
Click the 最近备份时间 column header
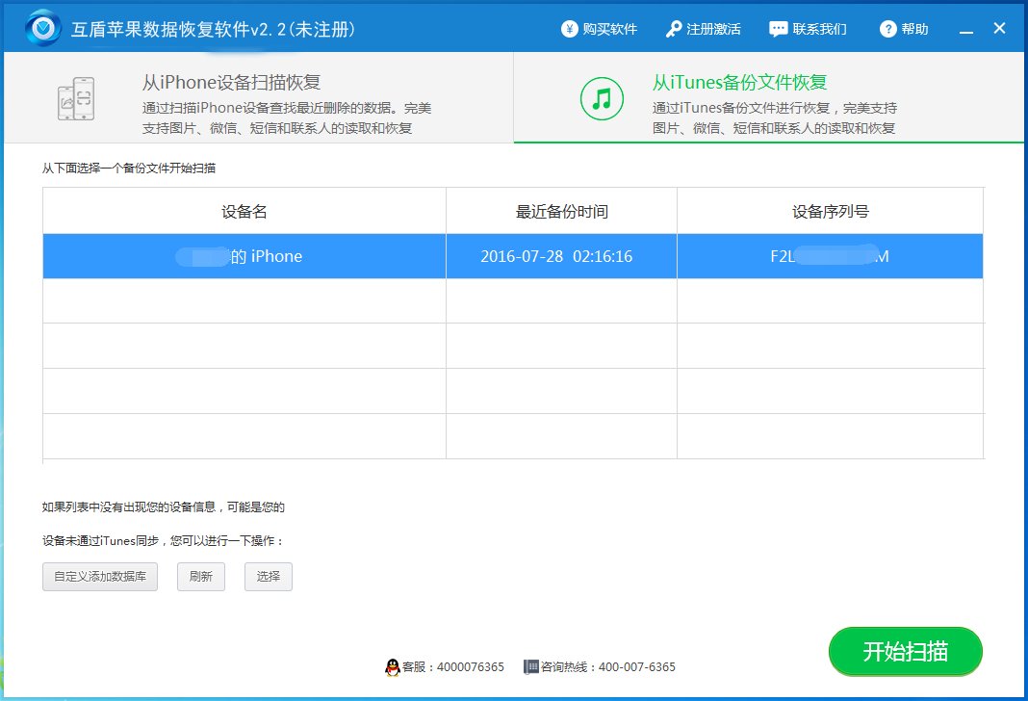tap(561, 211)
